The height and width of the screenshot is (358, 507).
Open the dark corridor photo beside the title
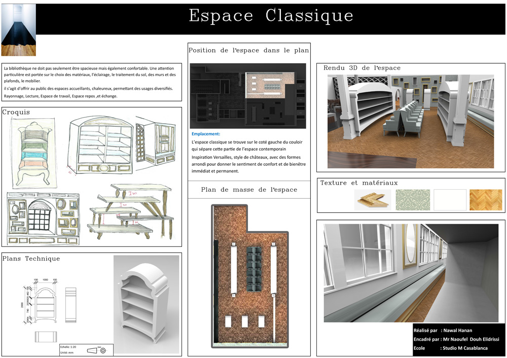pyautogui.click(x=18, y=30)
